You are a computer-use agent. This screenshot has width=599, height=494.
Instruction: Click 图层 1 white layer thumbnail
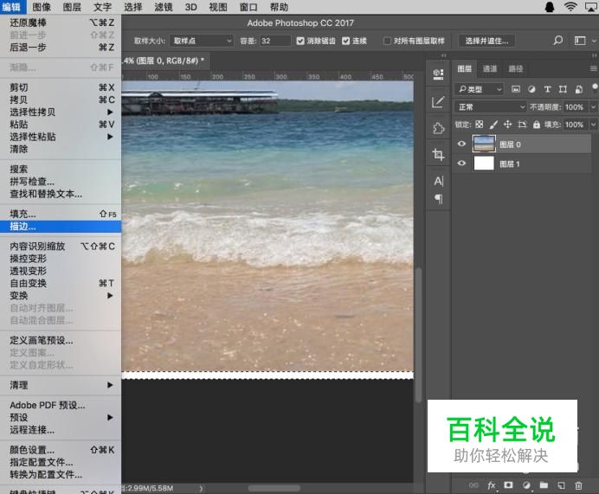tap(484, 164)
